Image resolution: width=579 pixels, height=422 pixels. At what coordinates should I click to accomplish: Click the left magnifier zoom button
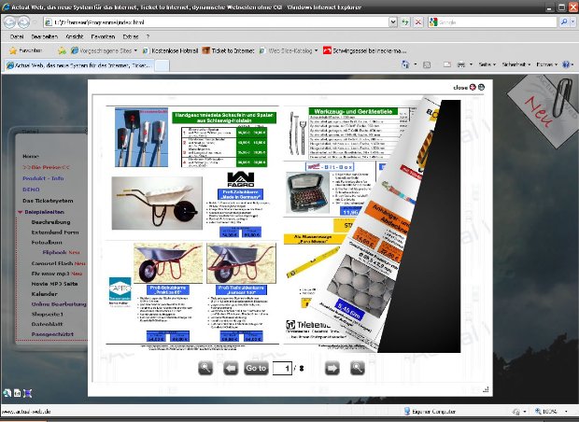point(206,368)
